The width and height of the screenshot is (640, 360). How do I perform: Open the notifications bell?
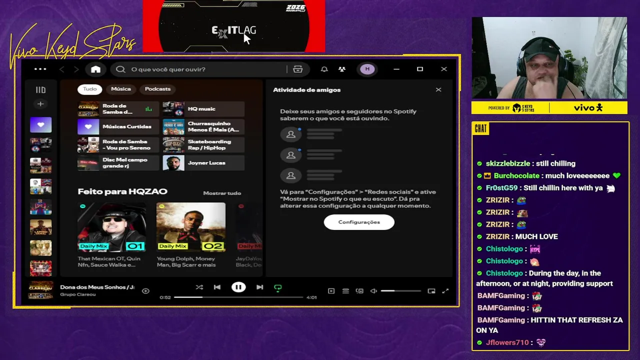pos(324,69)
